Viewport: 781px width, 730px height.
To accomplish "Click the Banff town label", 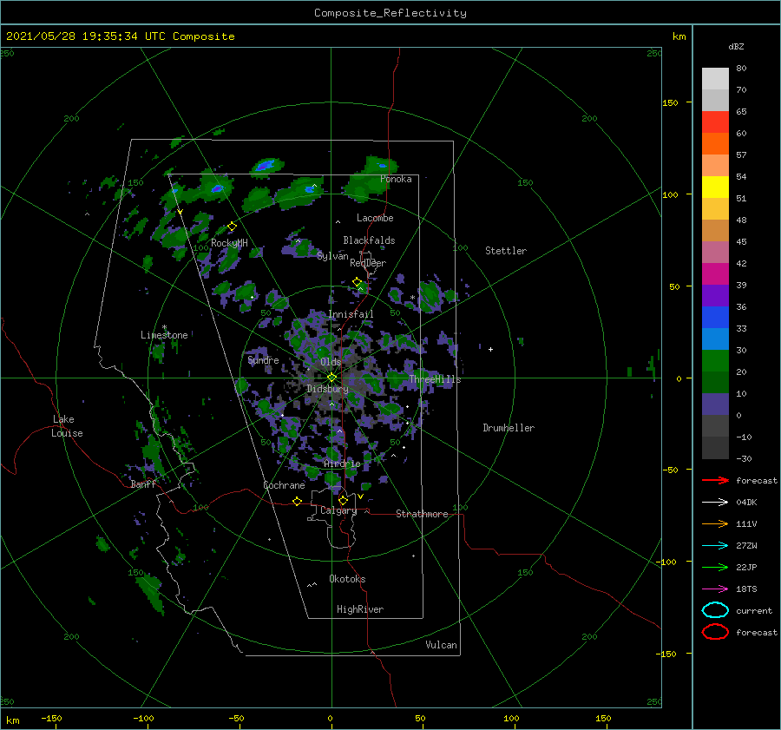I will (x=143, y=483).
